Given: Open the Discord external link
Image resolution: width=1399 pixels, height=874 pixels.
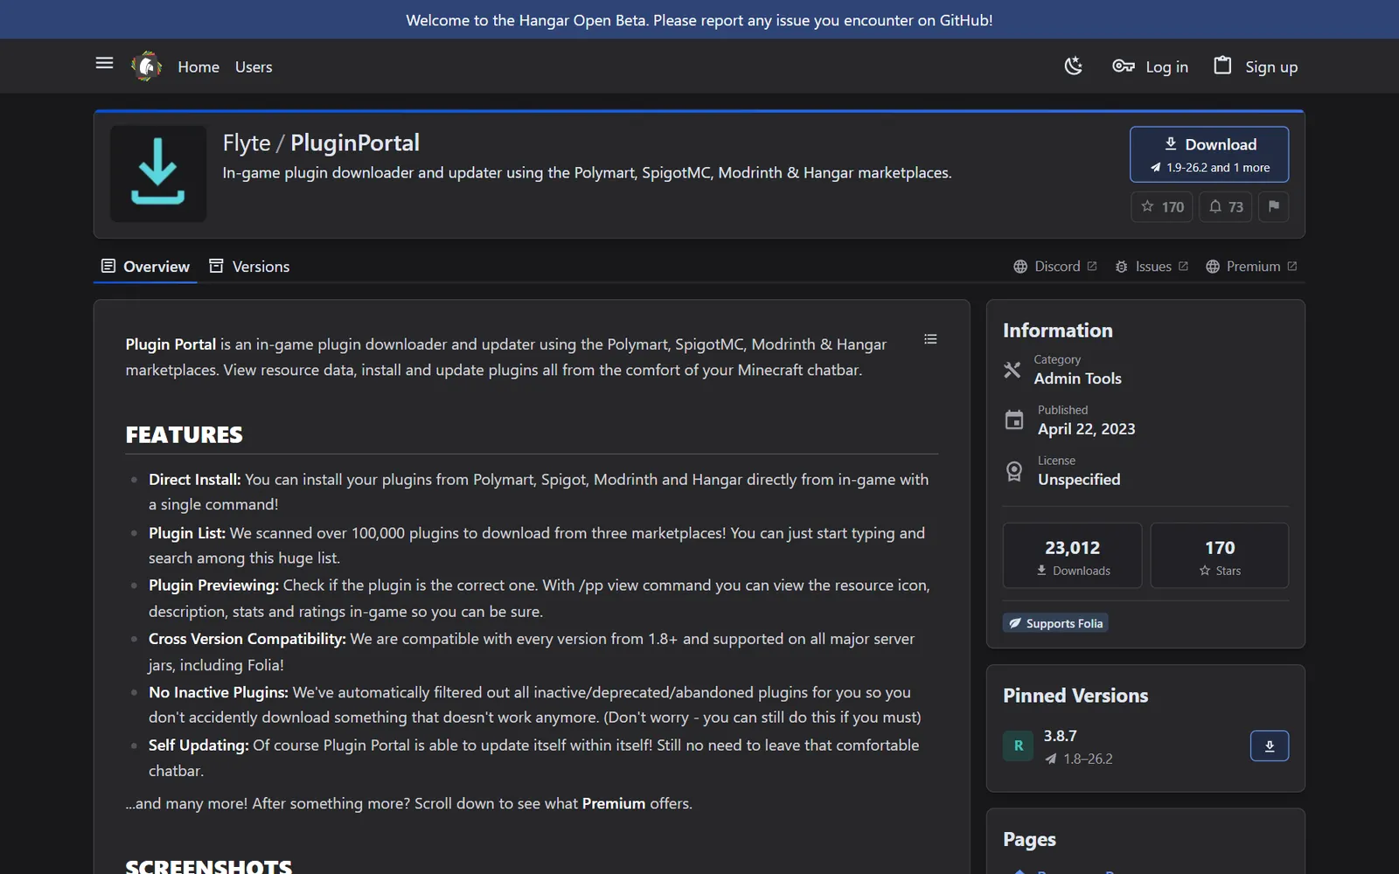Looking at the screenshot, I should tap(1054, 267).
